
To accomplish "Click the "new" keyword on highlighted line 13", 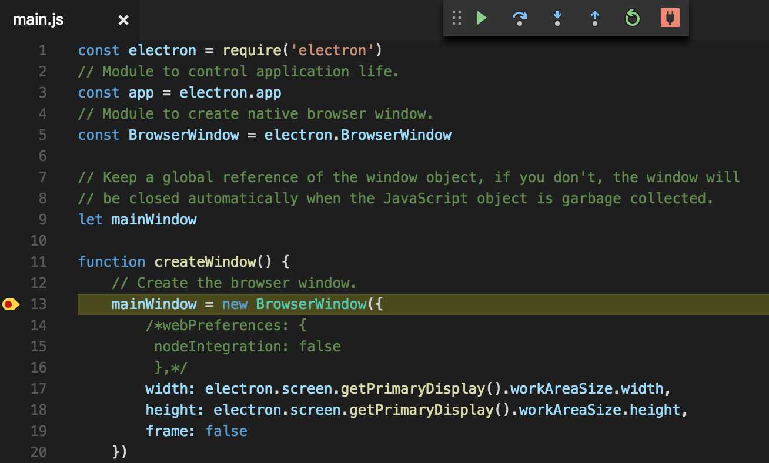I will point(235,304).
